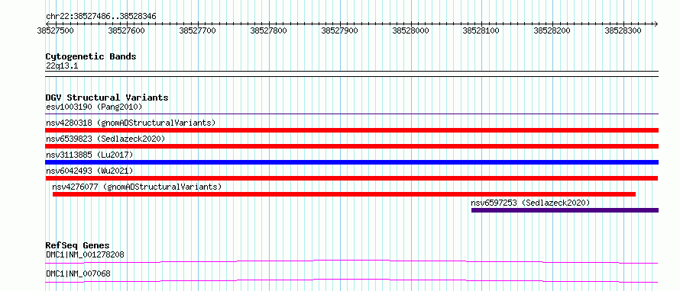Click the red bar for nsv6042493
Screen dimensions: 680x291
pos(351,178)
